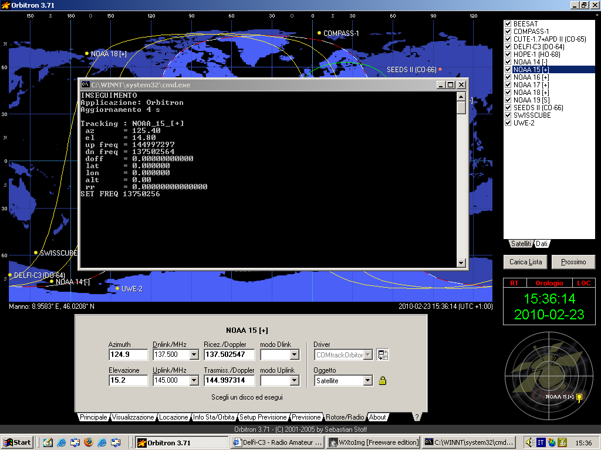Viewport: 601px width, 450px height.
Task: Select the Satelliti tab
Action: coord(521,244)
